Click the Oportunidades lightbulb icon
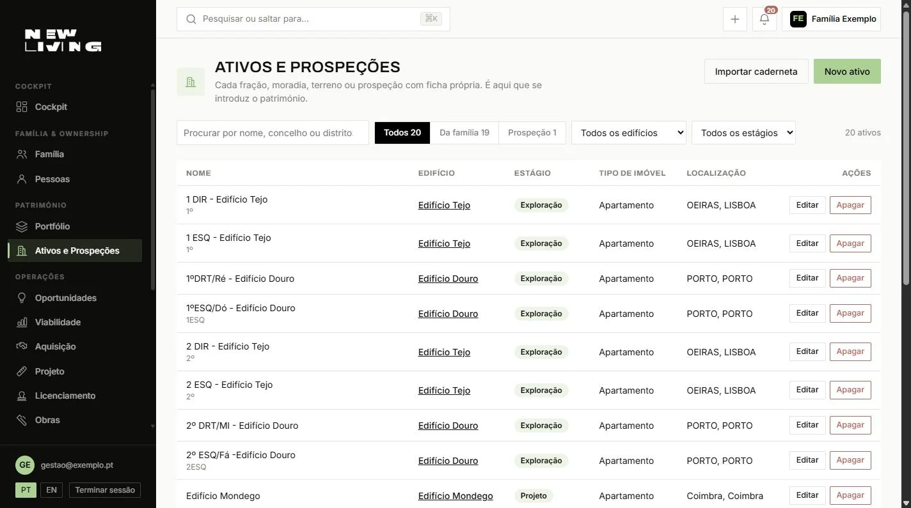This screenshot has width=911, height=508. 22,298
